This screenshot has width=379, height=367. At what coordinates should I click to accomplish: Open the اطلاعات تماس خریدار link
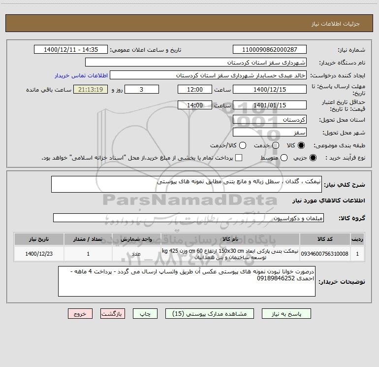tap(81, 75)
